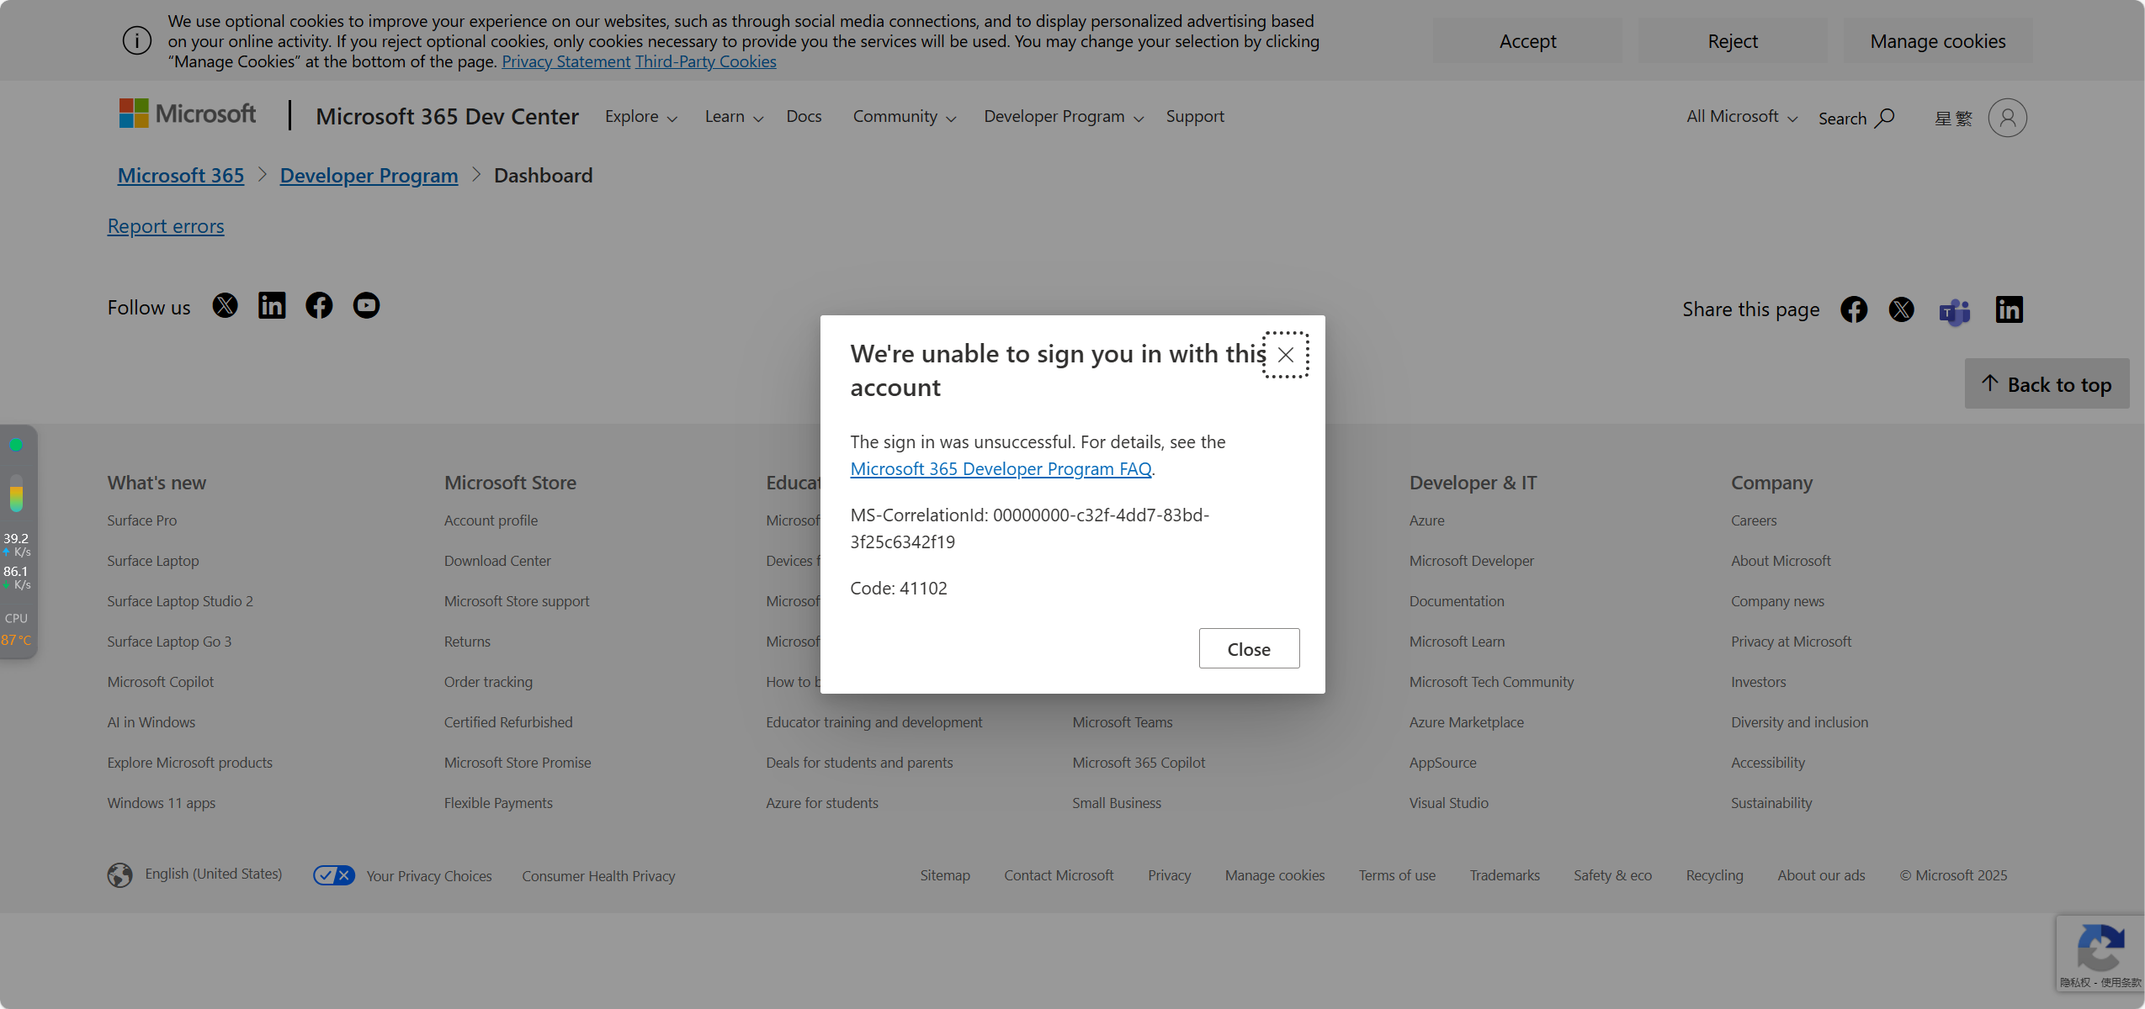This screenshot has width=2145, height=1009.
Task: Click the reCAPTCHA badge
Action: 2100,954
